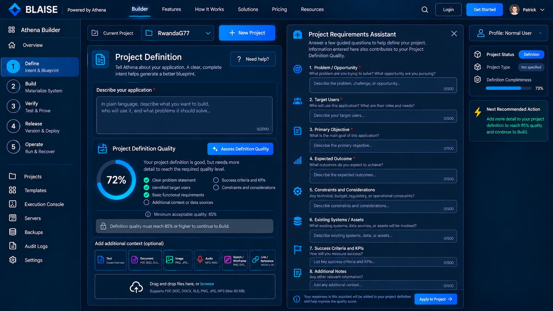The height and width of the screenshot is (311, 553).
Task: Toggle Identified target users check
Action: coord(147,187)
